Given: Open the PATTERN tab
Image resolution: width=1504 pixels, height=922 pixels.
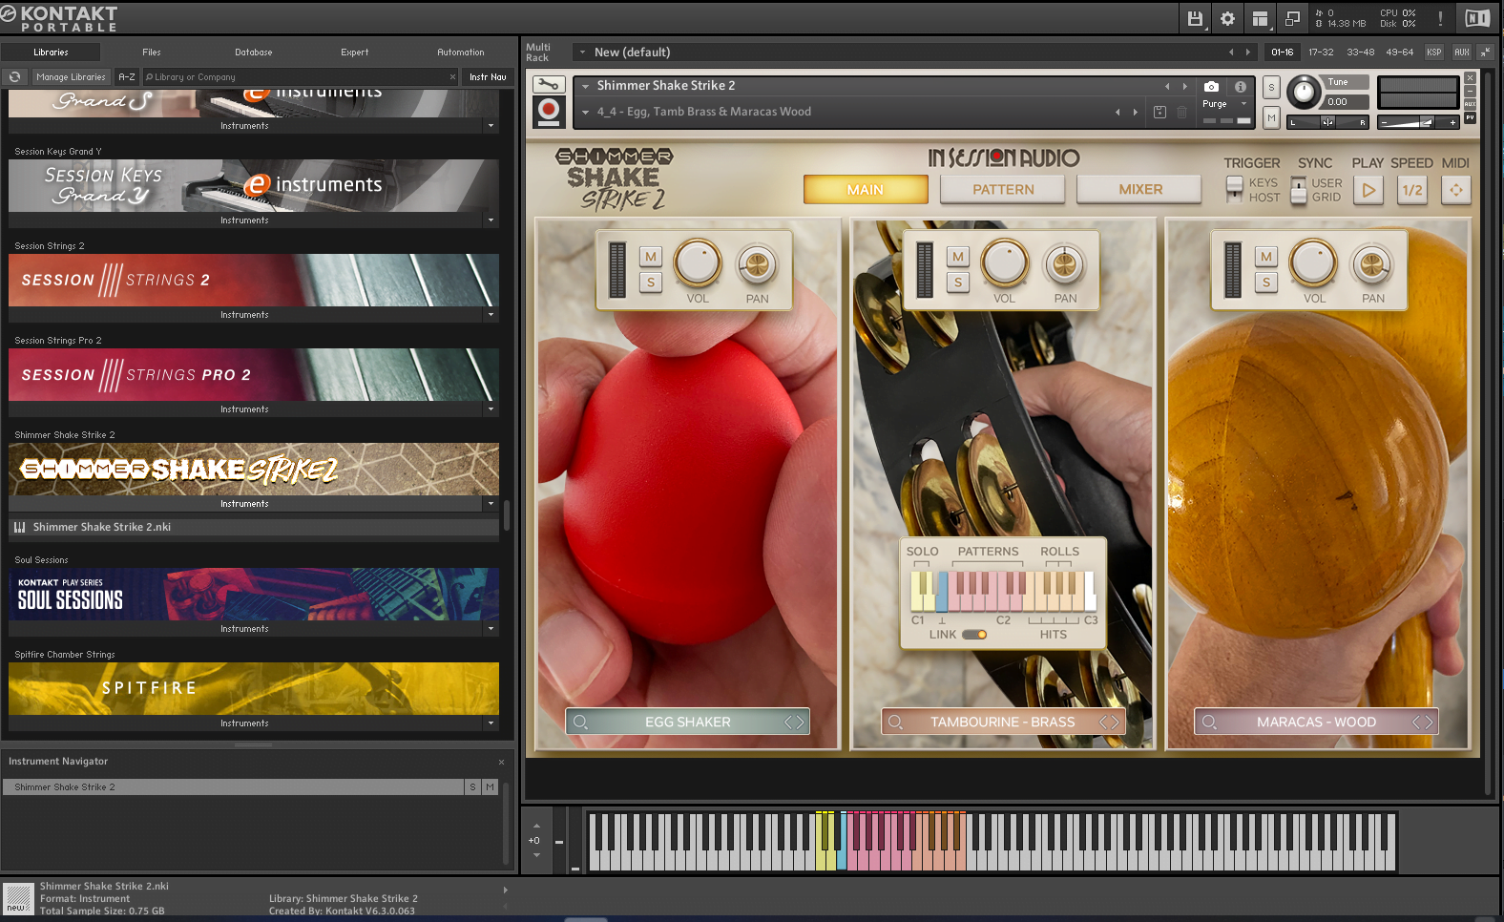Looking at the screenshot, I should 1003,190.
